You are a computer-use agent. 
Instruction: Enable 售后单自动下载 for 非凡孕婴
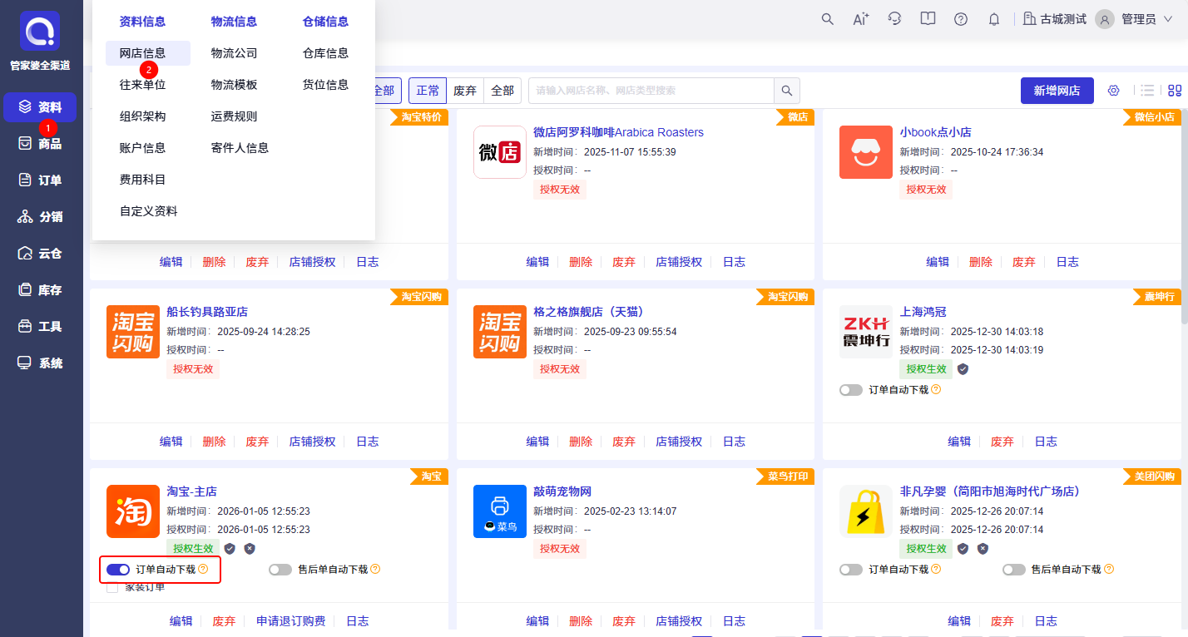(x=1014, y=570)
